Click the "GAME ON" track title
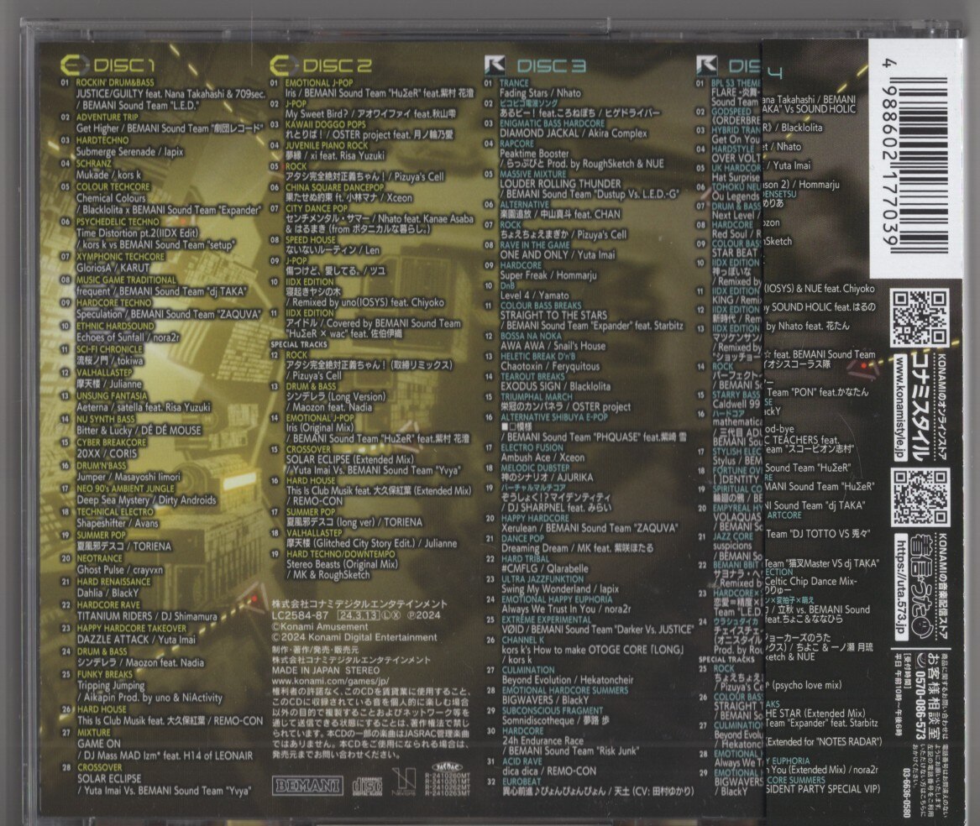The image size is (980, 826). [x=99, y=744]
